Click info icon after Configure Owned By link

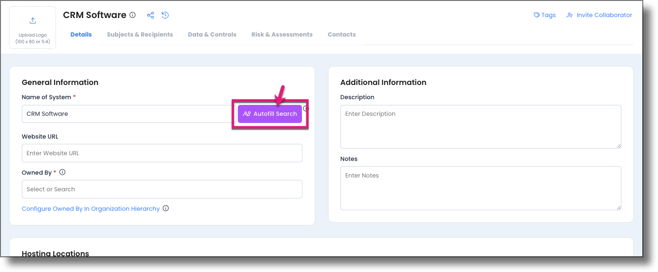tap(166, 208)
